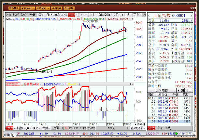Open the +自选 dropdown
The image size is (199, 140).
pyautogui.click(x=126, y=15)
